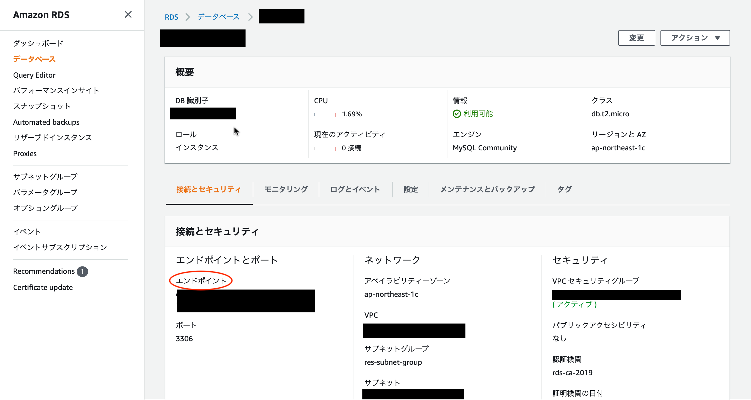Open イベントサブスクリプション section
751x400 pixels.
coord(60,247)
